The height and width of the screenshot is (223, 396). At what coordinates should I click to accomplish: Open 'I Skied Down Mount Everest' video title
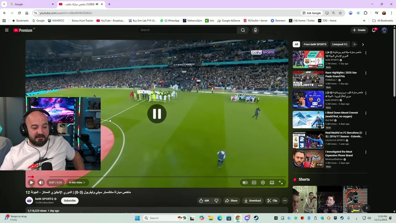point(342,115)
